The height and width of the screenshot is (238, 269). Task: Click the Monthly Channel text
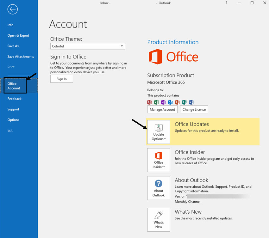[188, 202]
